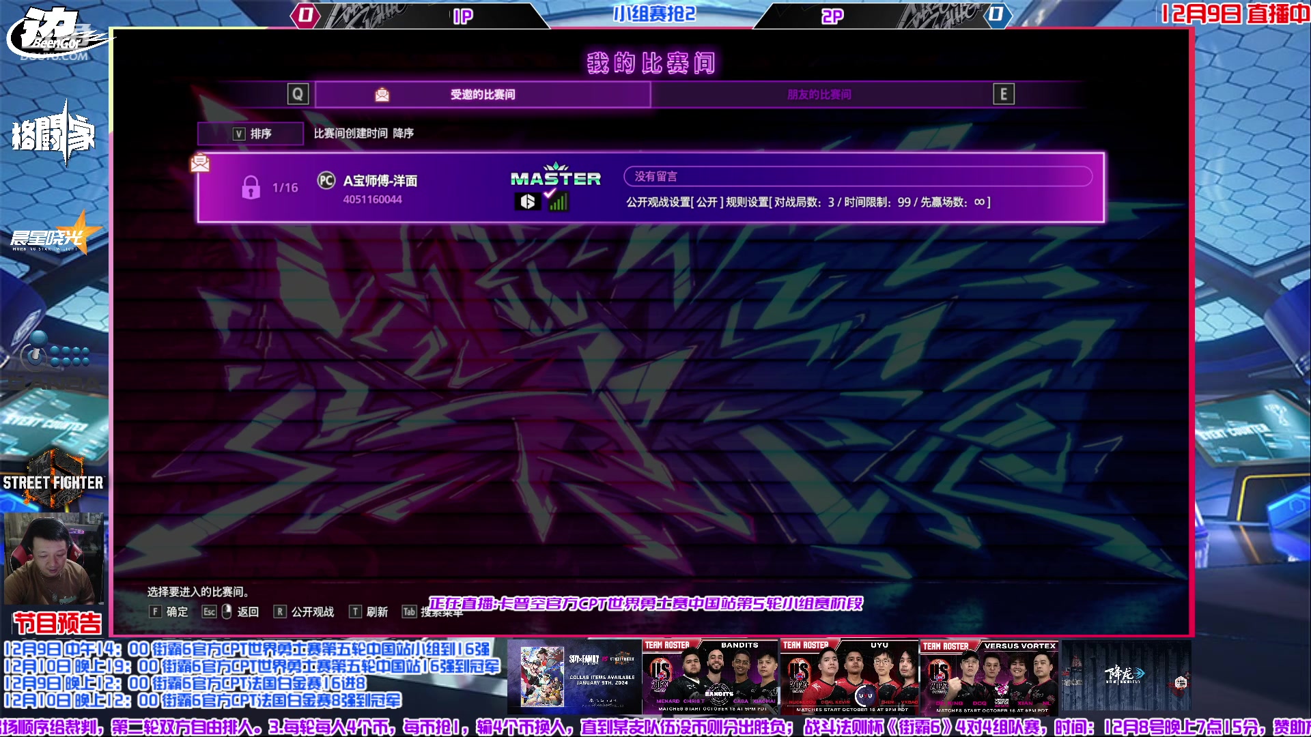Click the PC platform icon
The height and width of the screenshot is (737, 1311).
click(x=326, y=180)
